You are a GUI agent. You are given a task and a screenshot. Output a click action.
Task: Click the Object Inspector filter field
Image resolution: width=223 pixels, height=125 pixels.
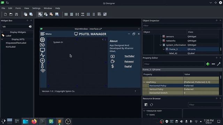182,26
